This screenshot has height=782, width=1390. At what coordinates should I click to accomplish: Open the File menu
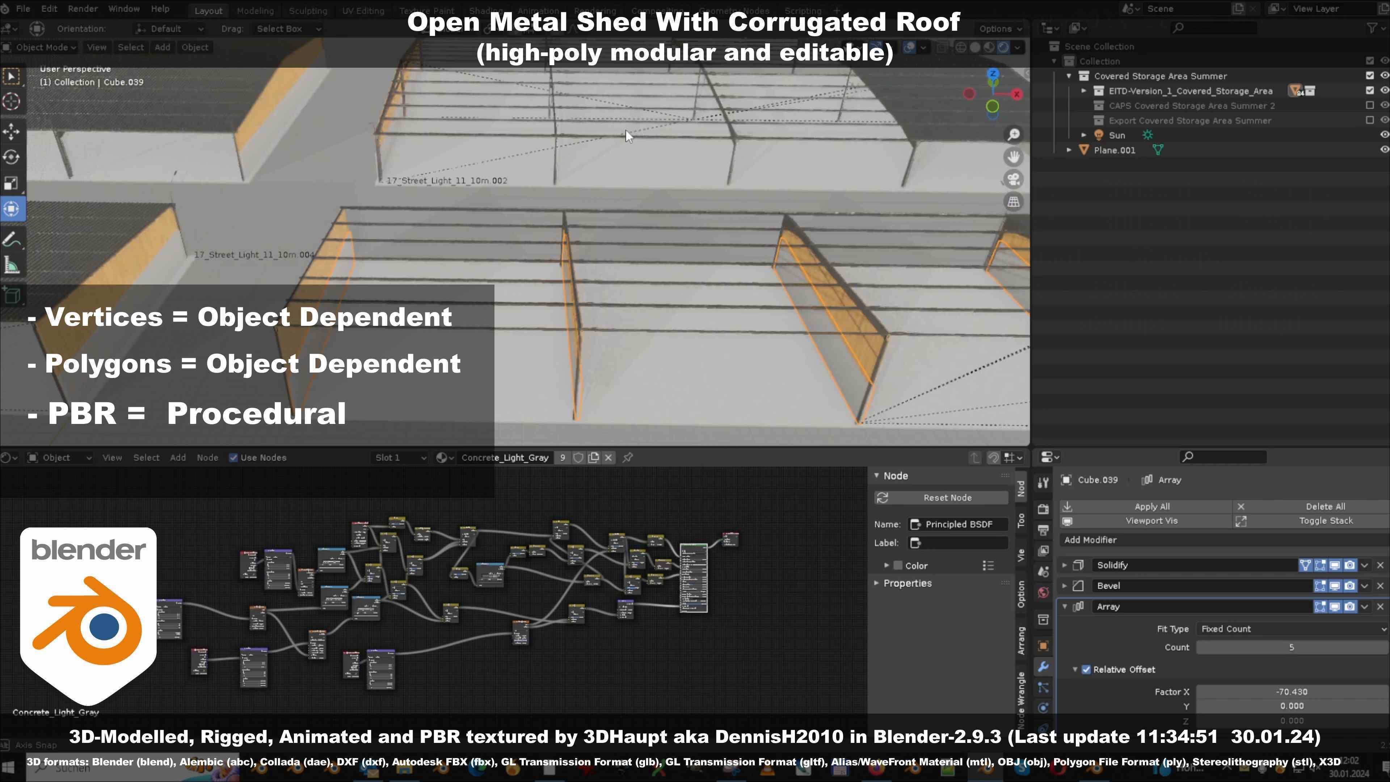click(x=23, y=9)
